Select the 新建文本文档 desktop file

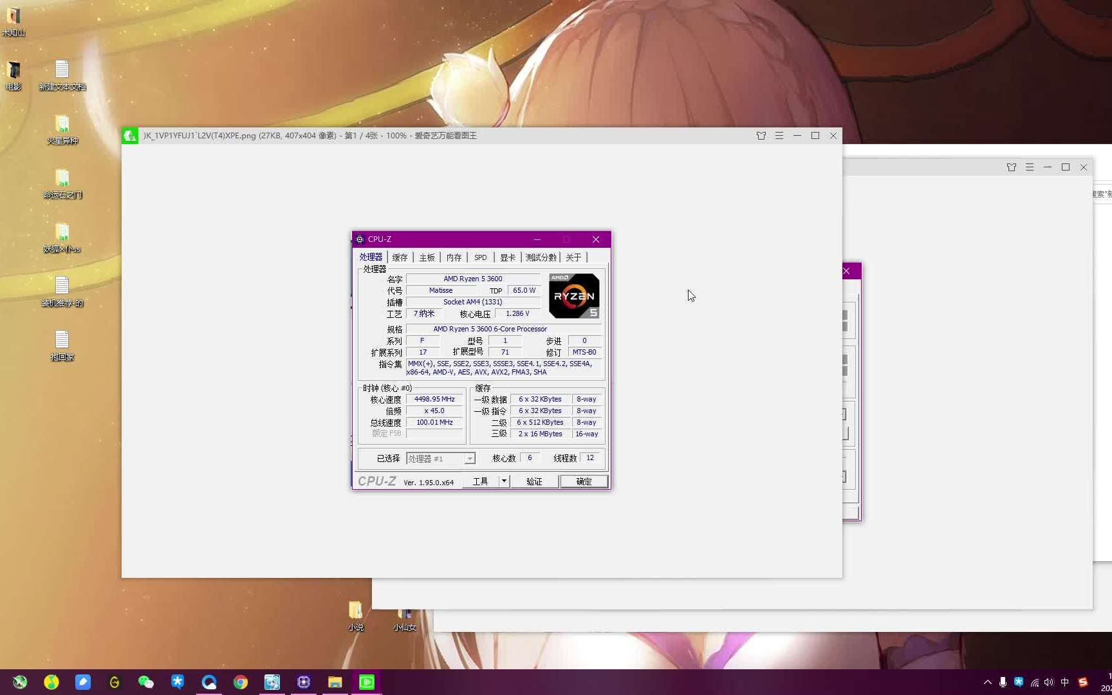click(62, 75)
